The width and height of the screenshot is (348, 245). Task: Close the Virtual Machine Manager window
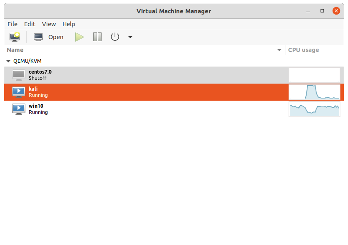[336, 11]
